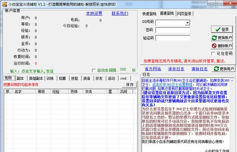Click the 360卫士设置教程 link in log
This screenshot has height=152, width=237.
pyautogui.click(x=172, y=85)
